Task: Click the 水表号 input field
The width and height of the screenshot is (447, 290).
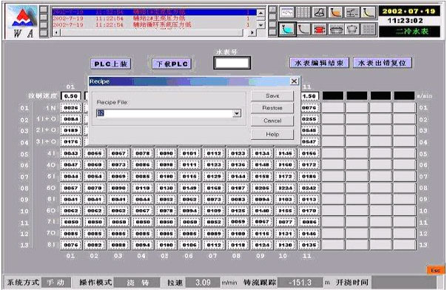Action: click(232, 63)
